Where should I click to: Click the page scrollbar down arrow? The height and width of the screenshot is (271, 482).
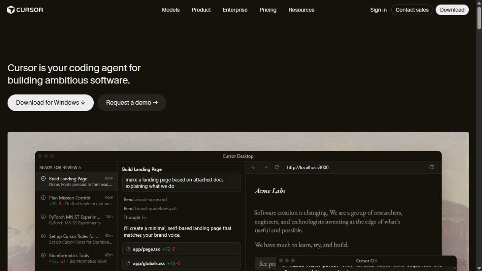click(479, 268)
